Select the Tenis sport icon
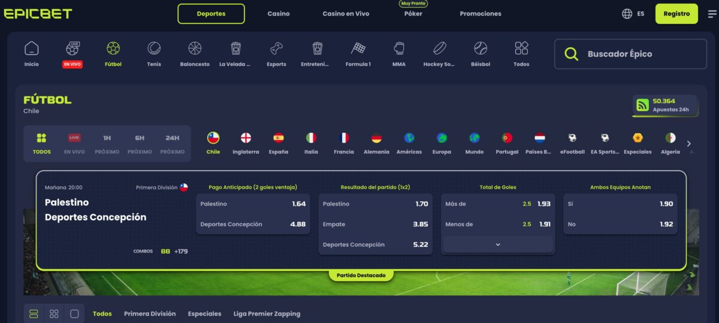Viewport: 719px width, 323px height. 154,54
